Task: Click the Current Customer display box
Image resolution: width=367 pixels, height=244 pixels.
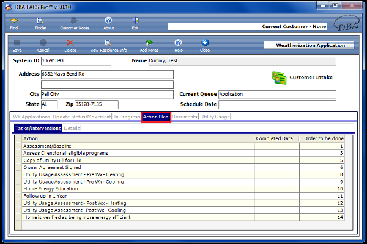Action: (x=247, y=27)
